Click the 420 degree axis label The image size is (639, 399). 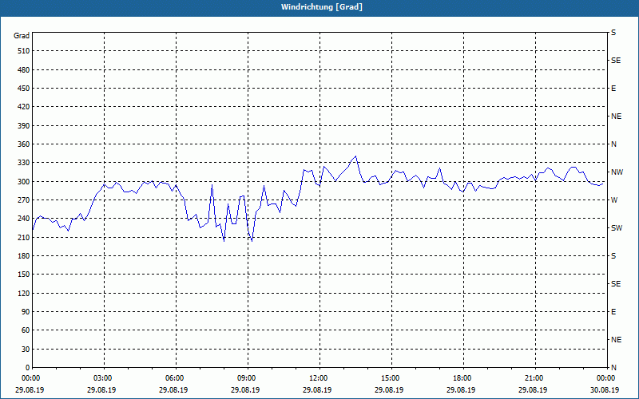pyautogui.click(x=24, y=107)
